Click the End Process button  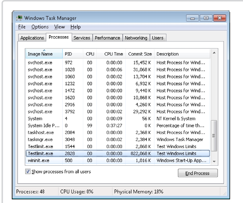(x=198, y=173)
